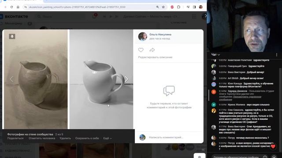
Task: Show previous photo in viewer
Action: pos(12,79)
